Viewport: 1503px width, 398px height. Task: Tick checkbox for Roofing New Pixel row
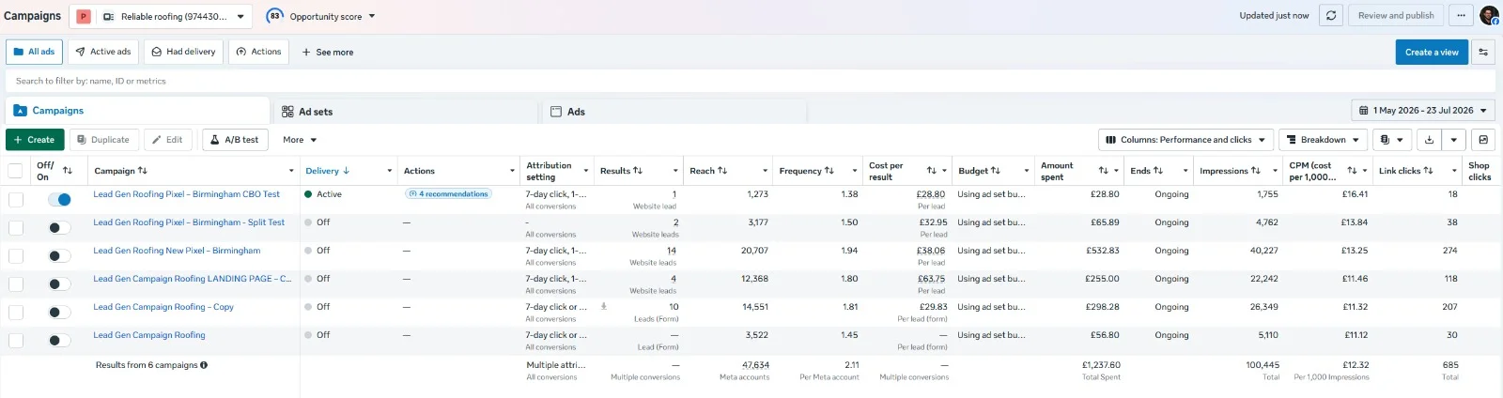click(x=16, y=255)
